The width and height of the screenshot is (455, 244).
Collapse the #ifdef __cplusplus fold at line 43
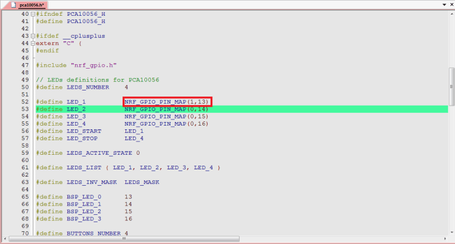point(33,36)
